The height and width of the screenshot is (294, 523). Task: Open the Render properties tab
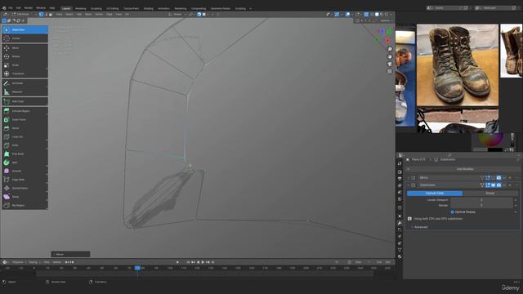(400, 171)
